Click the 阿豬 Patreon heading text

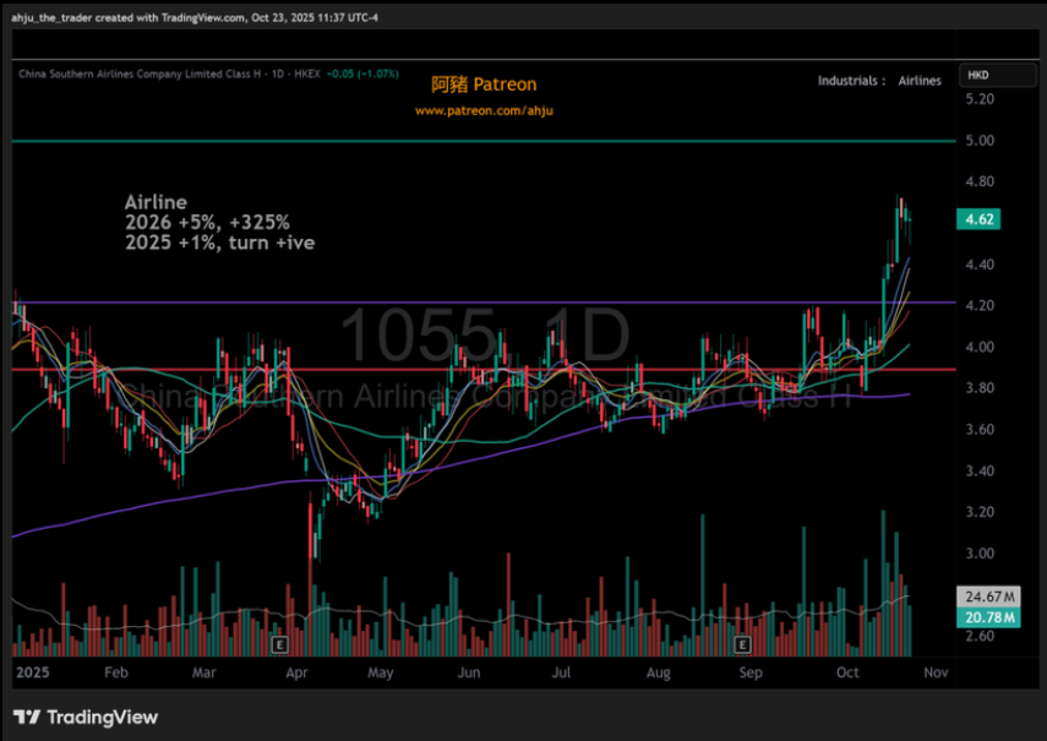(x=484, y=85)
